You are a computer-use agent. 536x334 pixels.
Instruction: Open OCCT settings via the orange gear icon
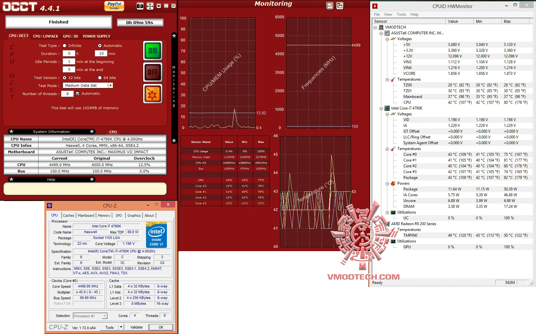click(153, 94)
